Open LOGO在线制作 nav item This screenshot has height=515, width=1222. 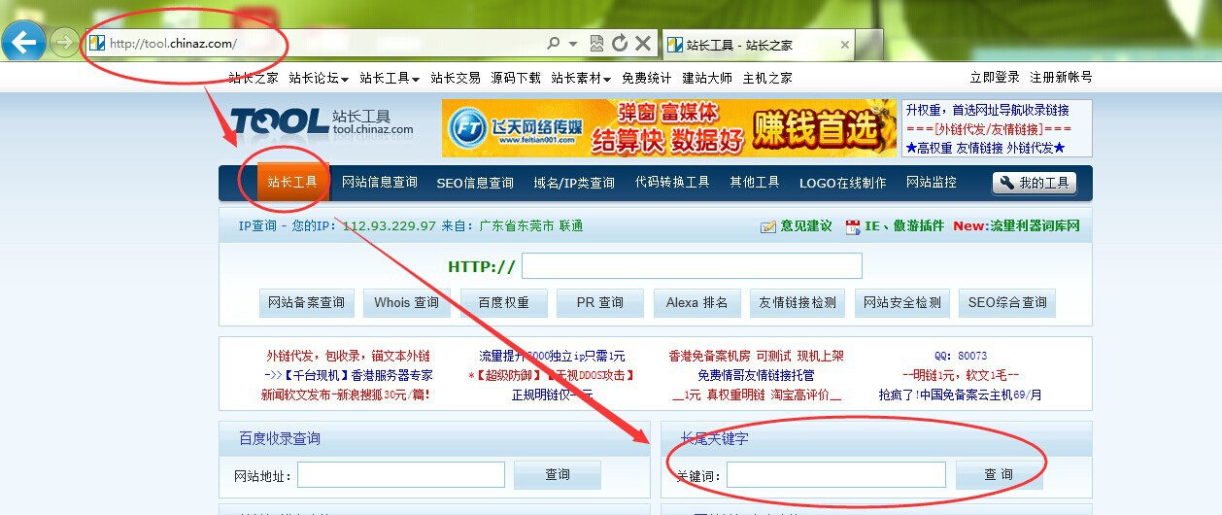[843, 183]
